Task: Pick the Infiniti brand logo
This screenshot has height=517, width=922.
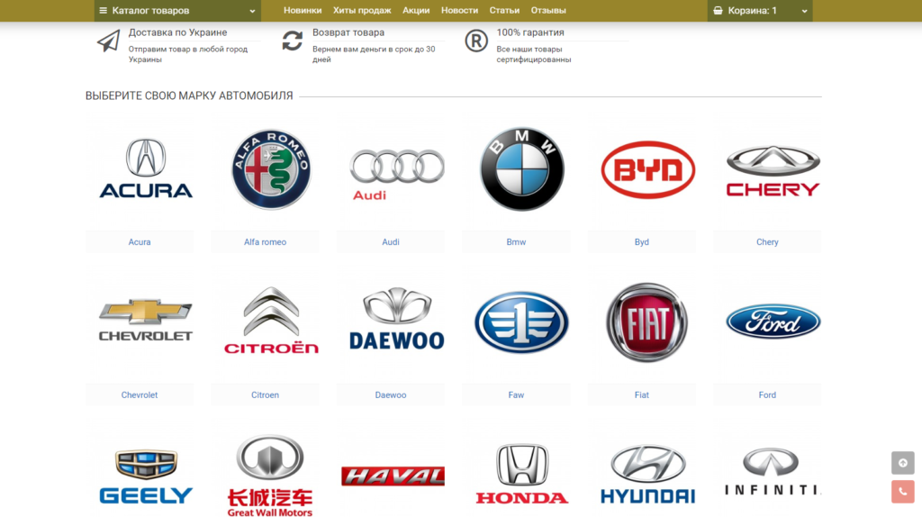Action: coord(772,471)
